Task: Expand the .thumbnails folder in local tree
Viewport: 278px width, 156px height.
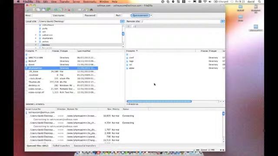Action: 36,38
